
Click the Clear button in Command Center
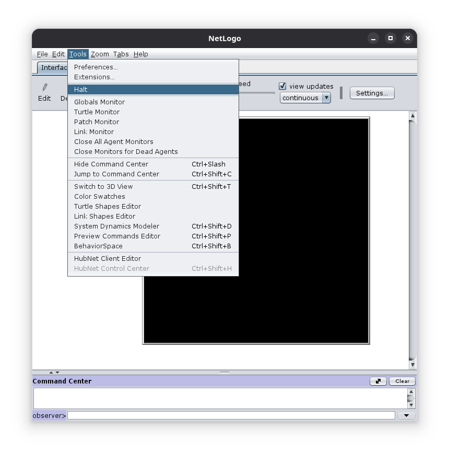(402, 381)
